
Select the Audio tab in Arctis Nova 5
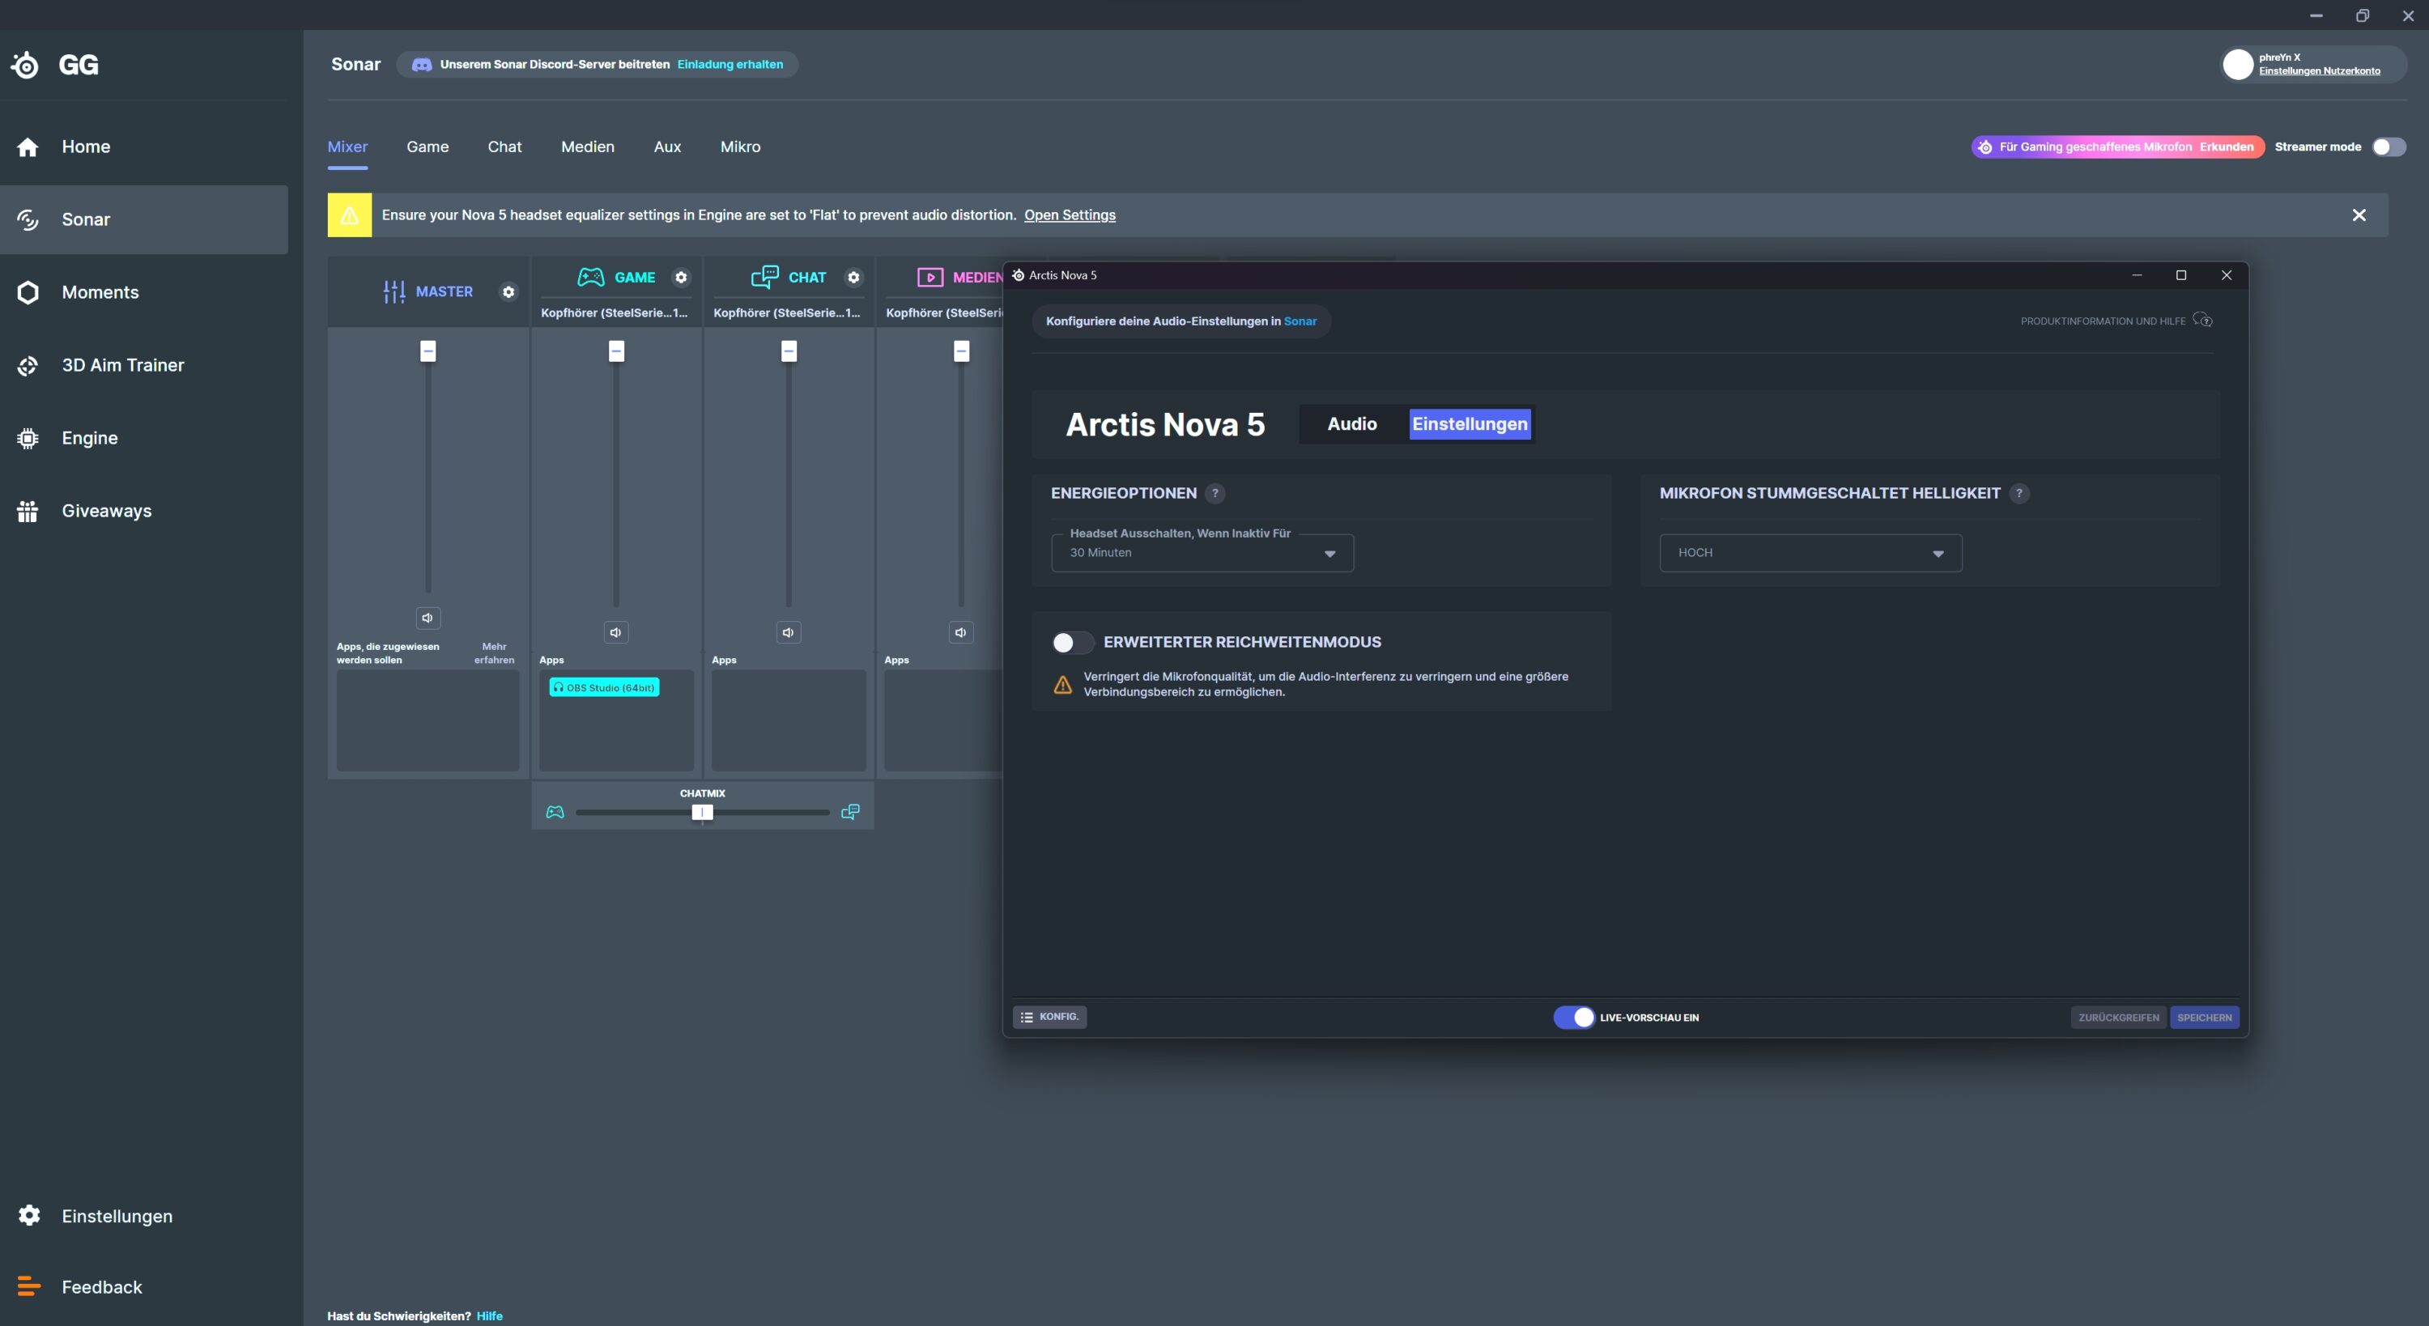[1351, 423]
